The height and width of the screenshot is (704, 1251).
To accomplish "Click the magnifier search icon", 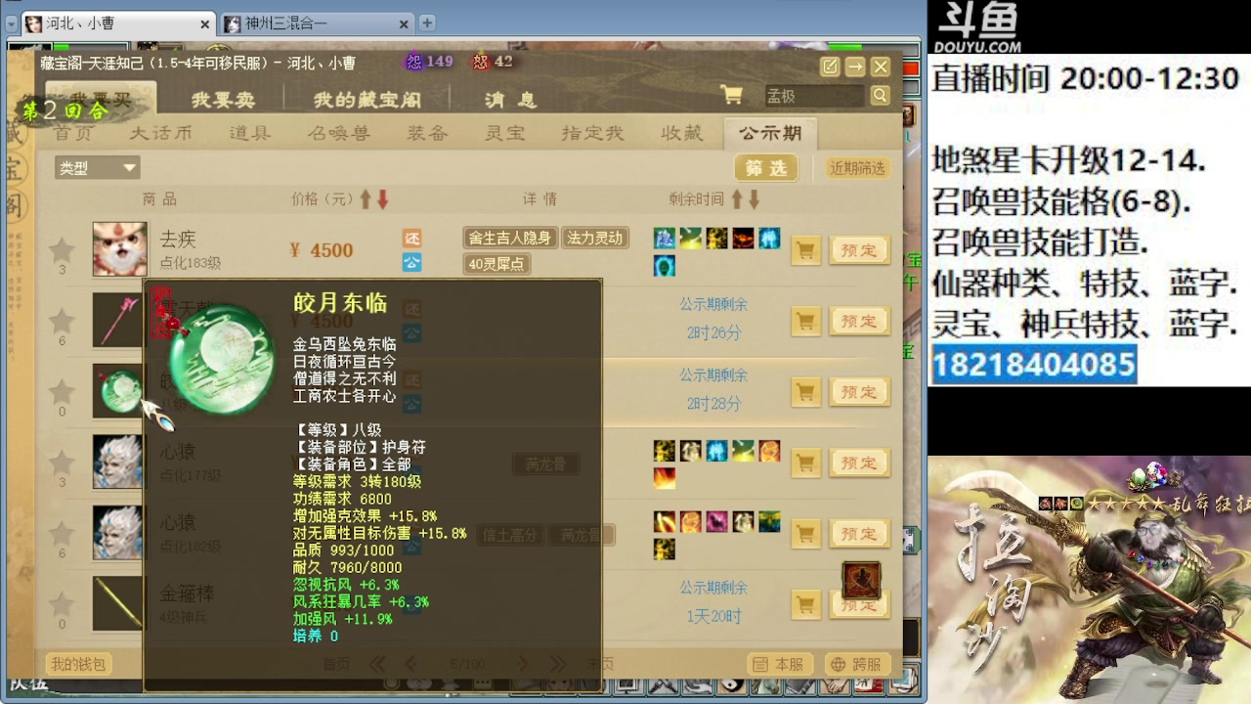I will click(880, 95).
